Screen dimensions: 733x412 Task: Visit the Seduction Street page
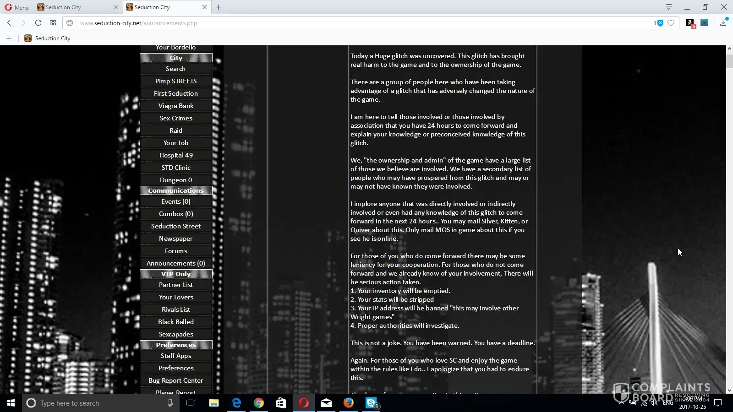click(176, 226)
